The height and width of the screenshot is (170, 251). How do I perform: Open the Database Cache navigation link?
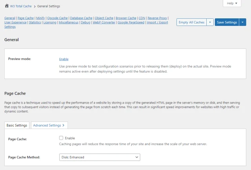tap(81, 18)
